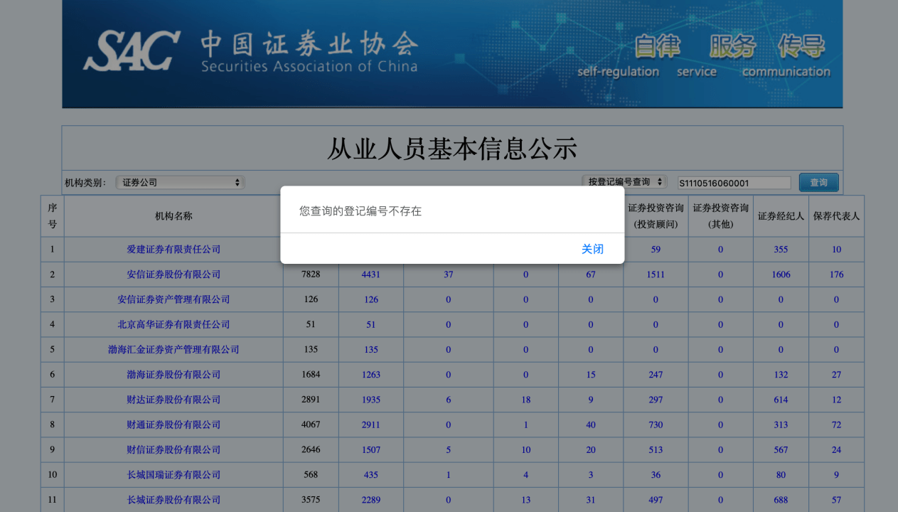Open the 机构类别 证券公司 dropdown

click(x=180, y=183)
